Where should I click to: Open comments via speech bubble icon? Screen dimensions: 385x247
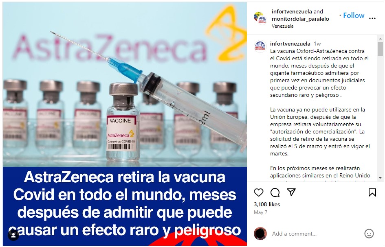tap(275, 192)
